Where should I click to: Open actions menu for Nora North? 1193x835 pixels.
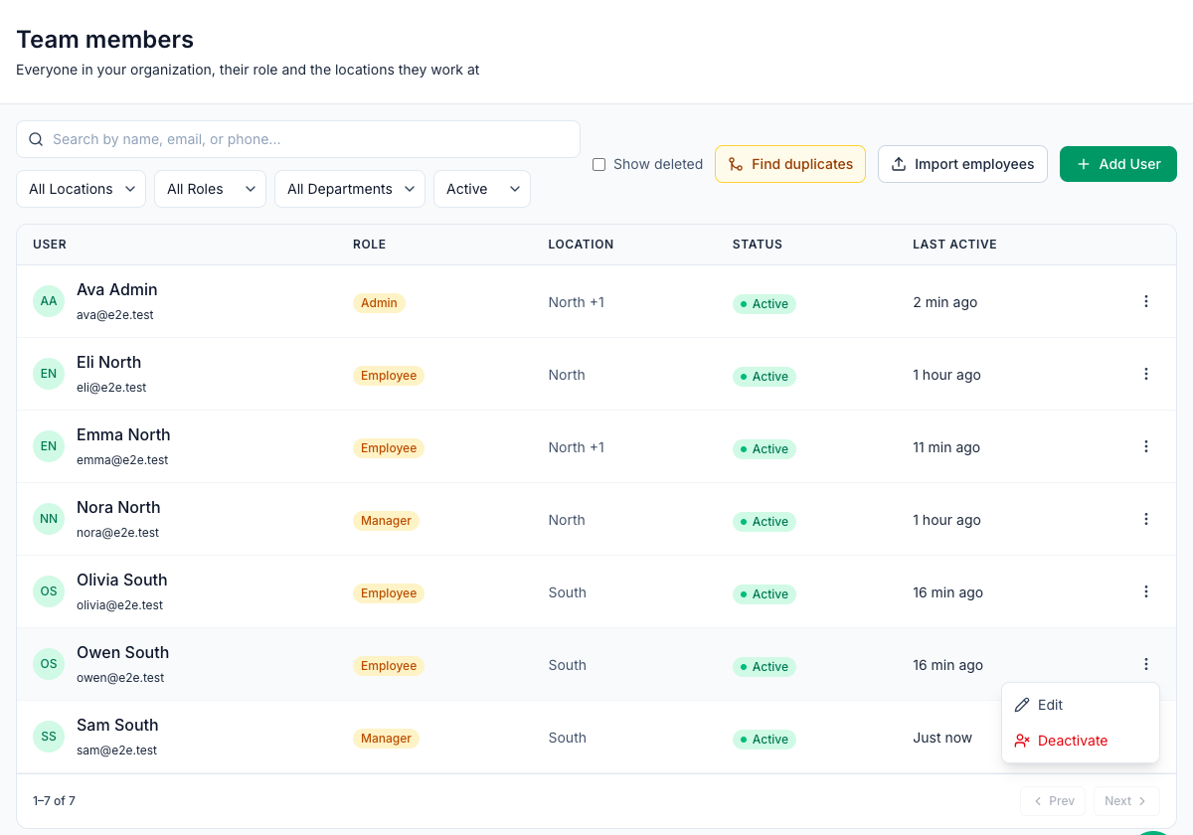1146,519
